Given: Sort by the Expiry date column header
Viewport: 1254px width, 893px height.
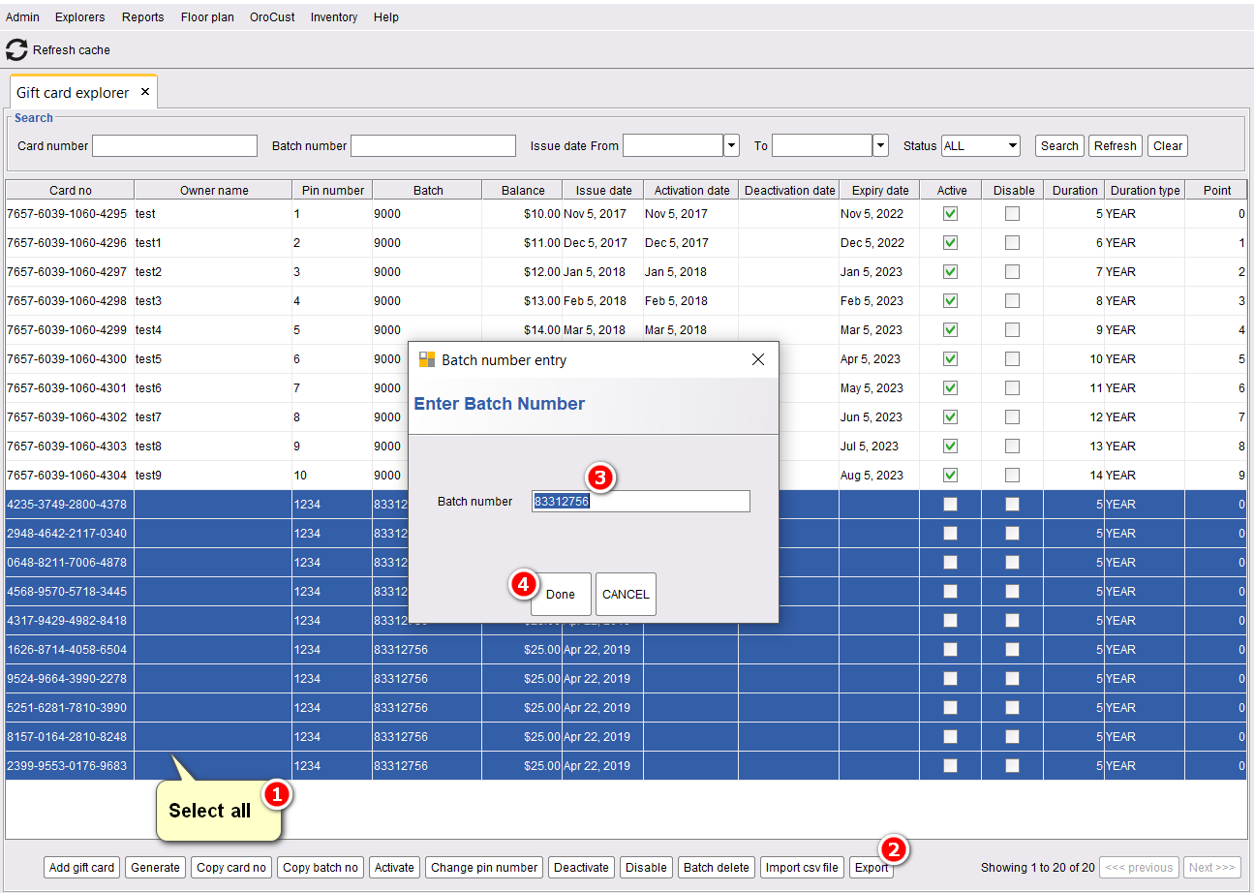Looking at the screenshot, I should click(880, 190).
